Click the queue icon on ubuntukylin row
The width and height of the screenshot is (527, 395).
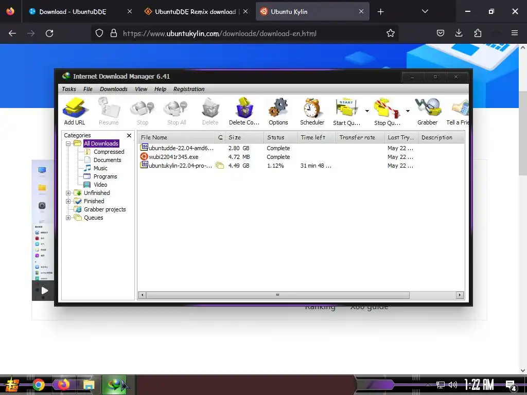click(219, 165)
